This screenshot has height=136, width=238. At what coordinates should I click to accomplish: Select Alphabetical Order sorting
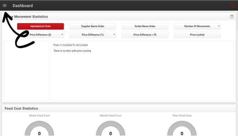tap(40, 26)
